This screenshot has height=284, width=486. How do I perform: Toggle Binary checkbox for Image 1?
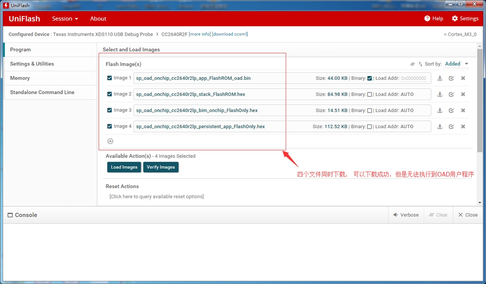[369, 78]
